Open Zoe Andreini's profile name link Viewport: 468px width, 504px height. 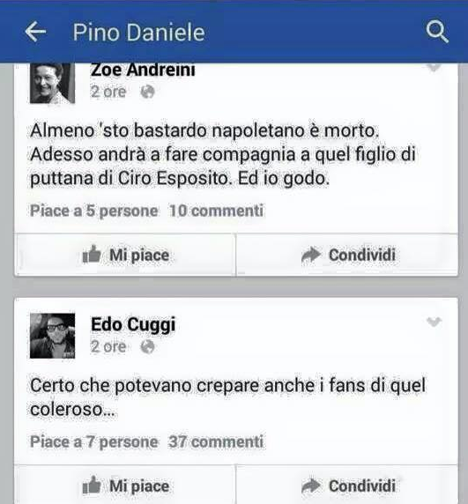[x=143, y=70]
